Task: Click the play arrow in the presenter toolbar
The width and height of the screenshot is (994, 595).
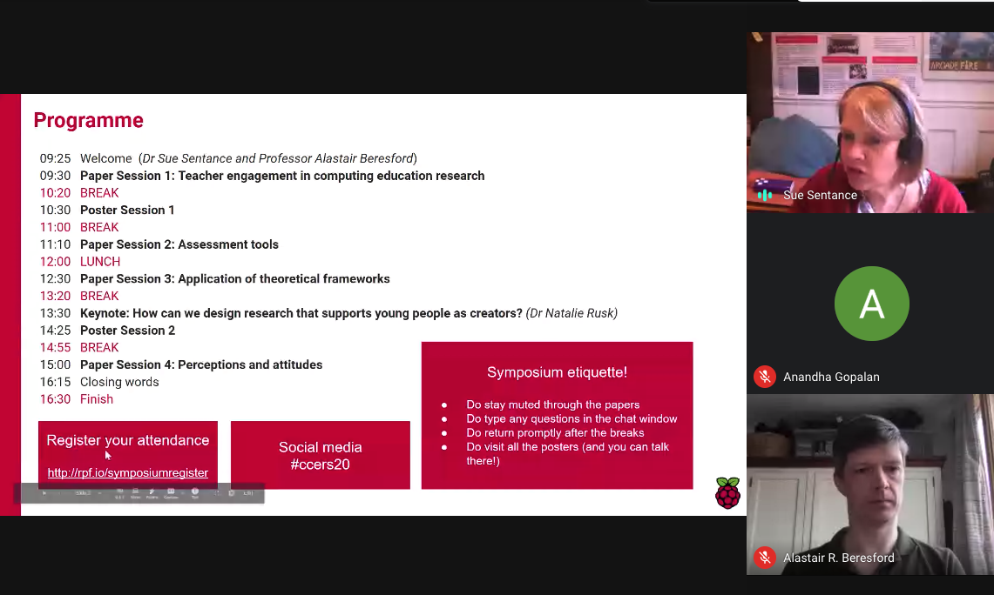Action: (x=43, y=493)
